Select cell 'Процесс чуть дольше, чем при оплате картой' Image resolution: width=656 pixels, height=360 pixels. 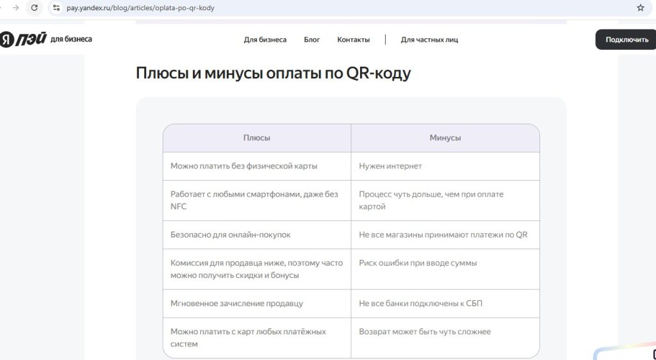coord(445,200)
